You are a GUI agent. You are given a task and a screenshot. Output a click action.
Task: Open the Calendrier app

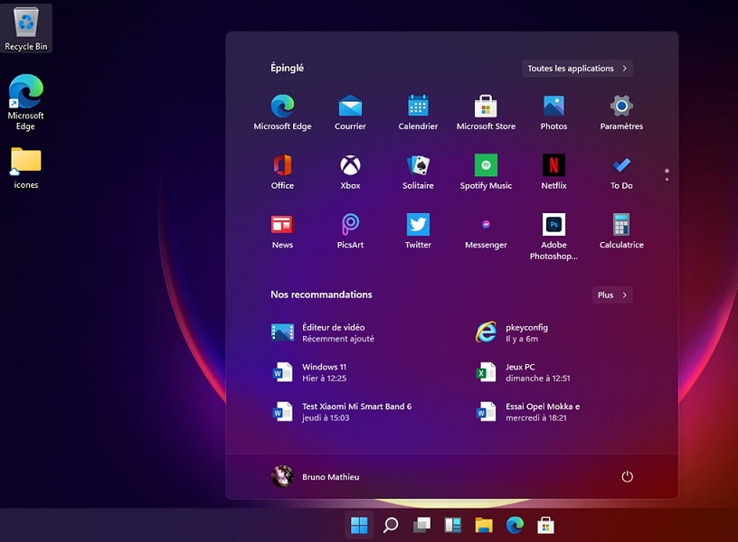418,107
